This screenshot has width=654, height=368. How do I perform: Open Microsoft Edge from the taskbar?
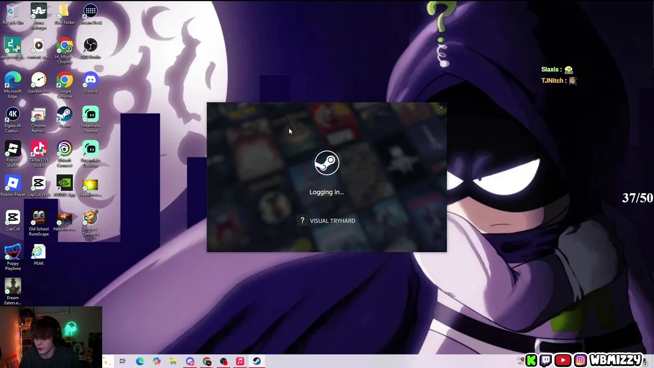pyautogui.click(x=139, y=361)
